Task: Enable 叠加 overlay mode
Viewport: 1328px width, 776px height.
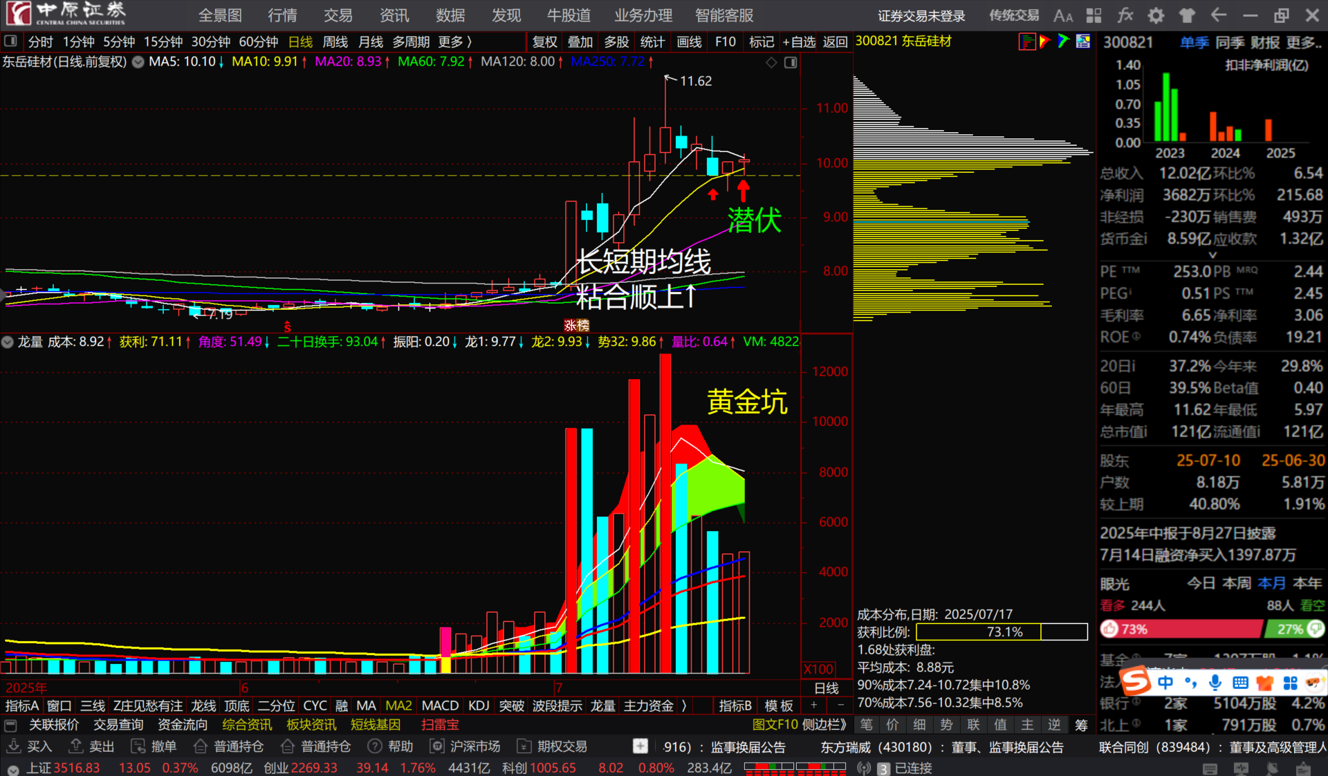Action: click(x=580, y=41)
